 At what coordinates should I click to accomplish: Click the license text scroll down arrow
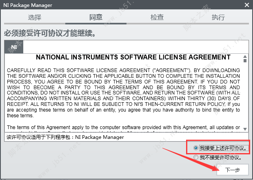click(x=245, y=129)
